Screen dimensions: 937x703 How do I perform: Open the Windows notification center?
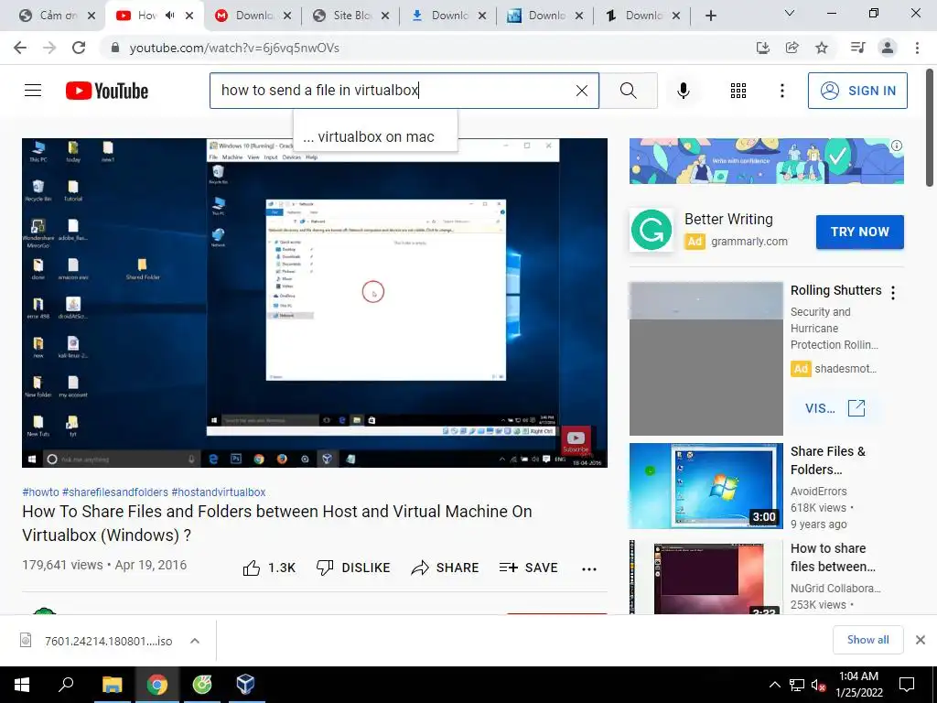tap(907, 685)
